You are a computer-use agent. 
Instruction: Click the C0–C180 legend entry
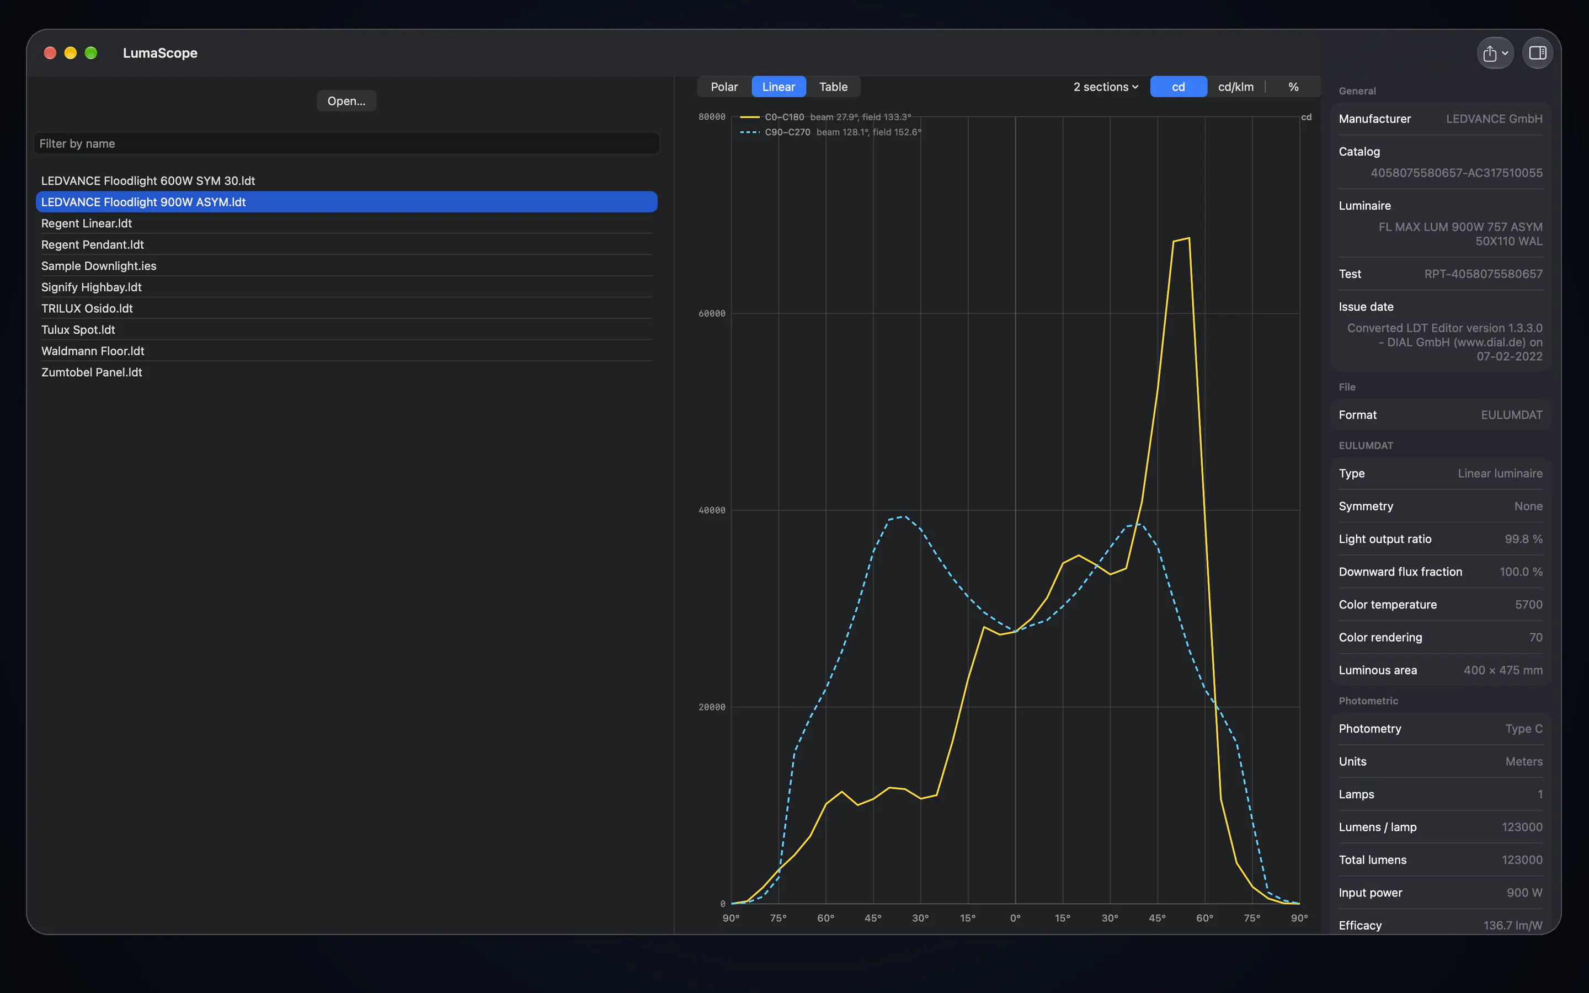[825, 117]
